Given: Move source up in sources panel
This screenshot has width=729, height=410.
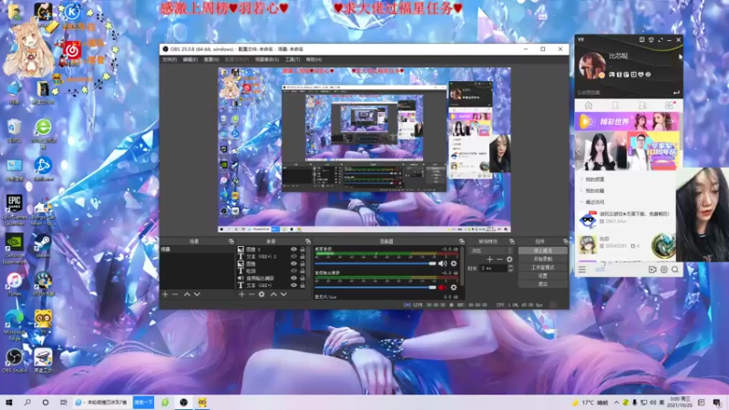Looking at the screenshot, I should [x=273, y=294].
